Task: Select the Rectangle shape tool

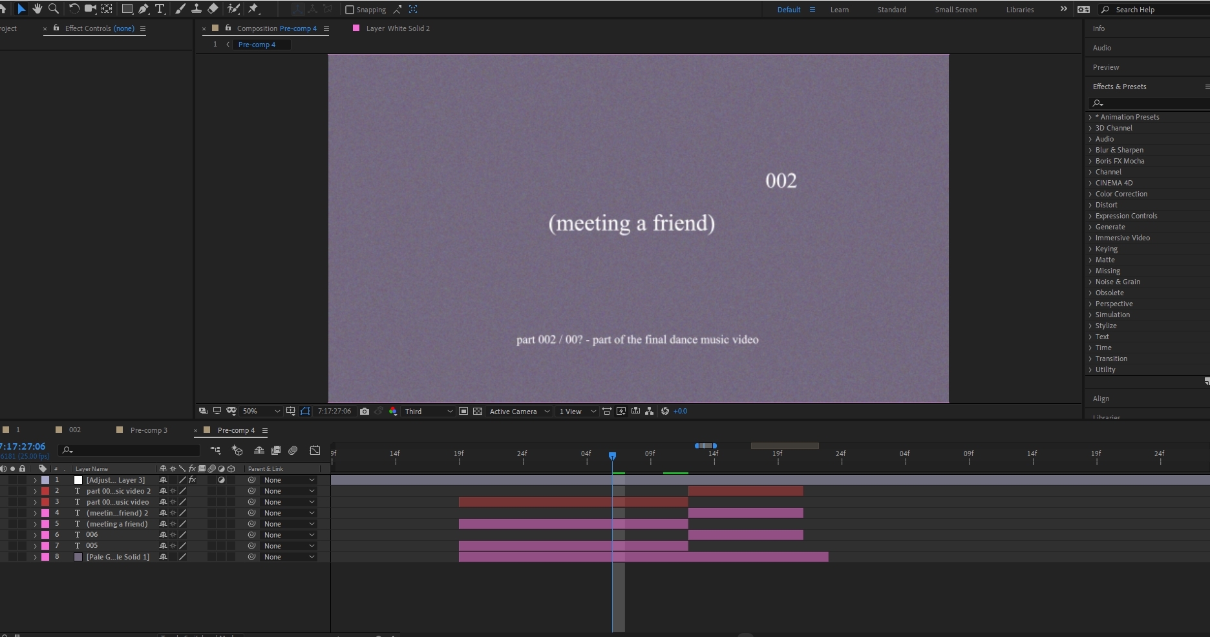Action: [127, 8]
